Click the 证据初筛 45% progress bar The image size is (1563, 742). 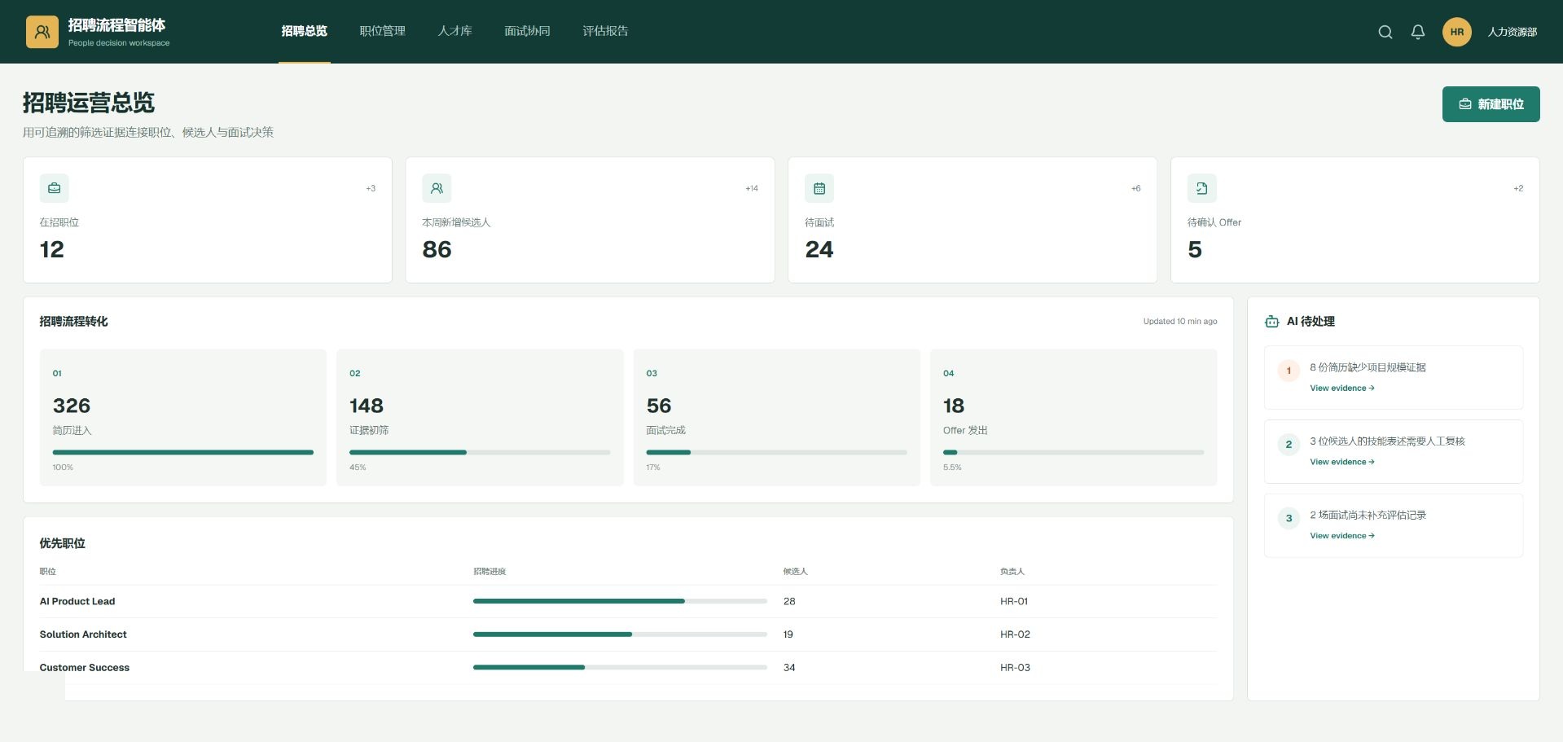pos(480,452)
